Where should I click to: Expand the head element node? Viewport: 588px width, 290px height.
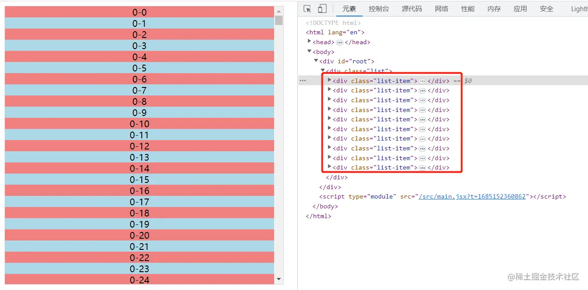pos(309,41)
